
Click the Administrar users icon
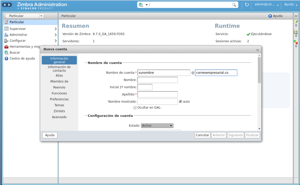pyautogui.click(x=7, y=35)
